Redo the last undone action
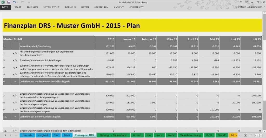This screenshot has width=266, height=138. (x=22, y=2)
